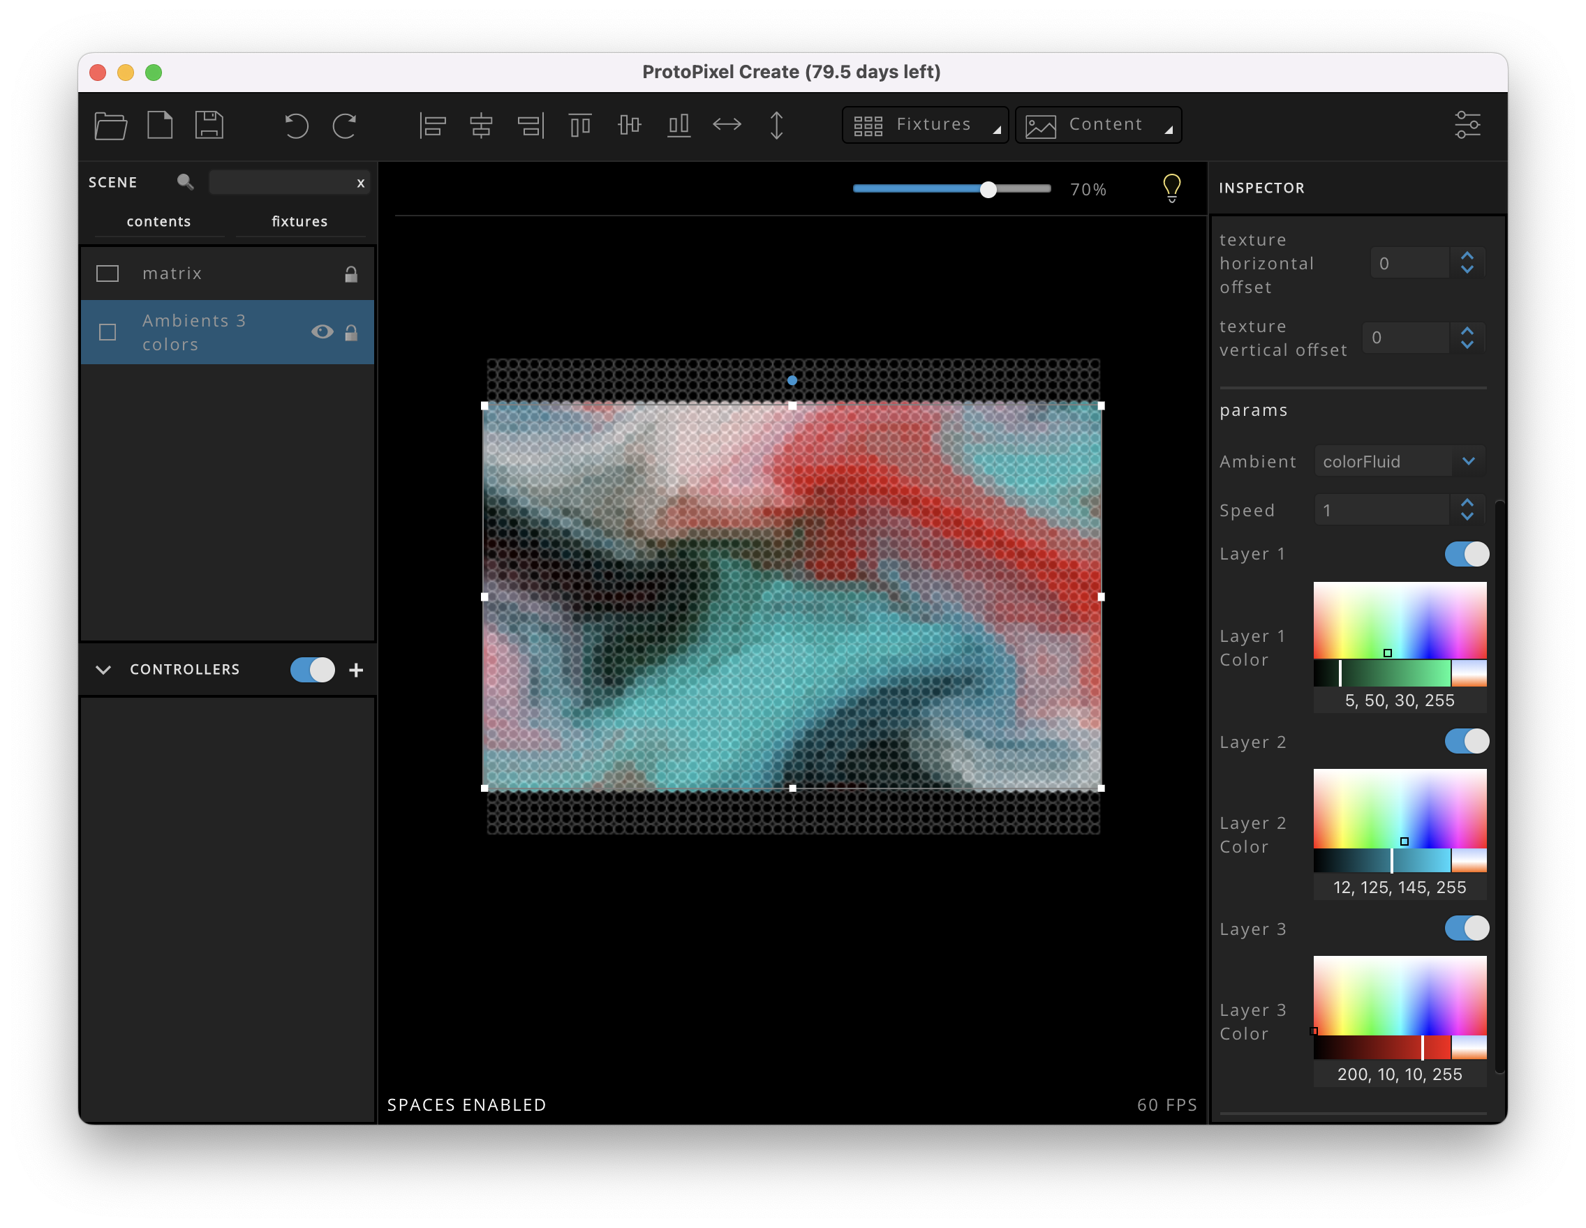This screenshot has height=1228, width=1586.
Task: Decrease the Speed value
Action: 1467,517
